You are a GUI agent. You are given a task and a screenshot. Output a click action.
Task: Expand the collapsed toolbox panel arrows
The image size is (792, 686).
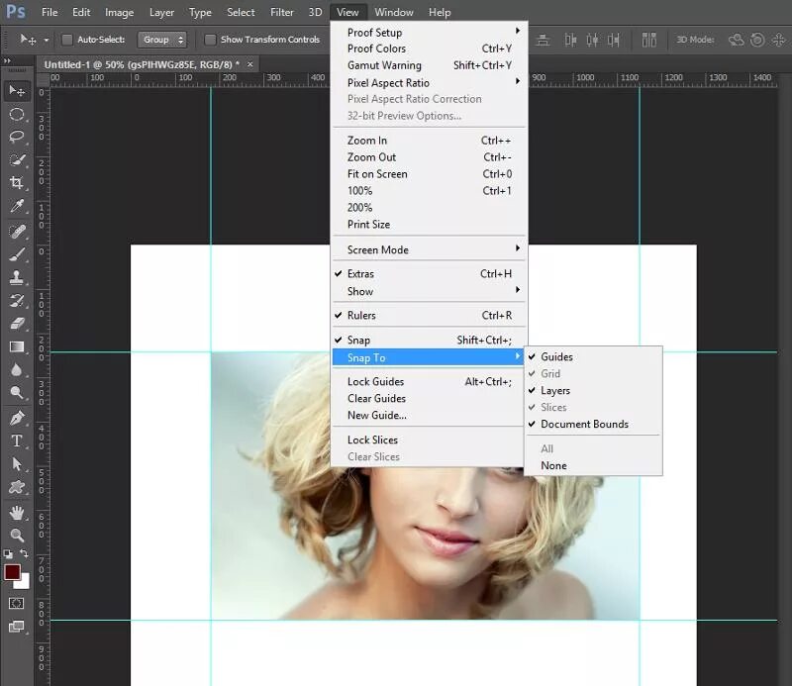pyautogui.click(x=7, y=61)
